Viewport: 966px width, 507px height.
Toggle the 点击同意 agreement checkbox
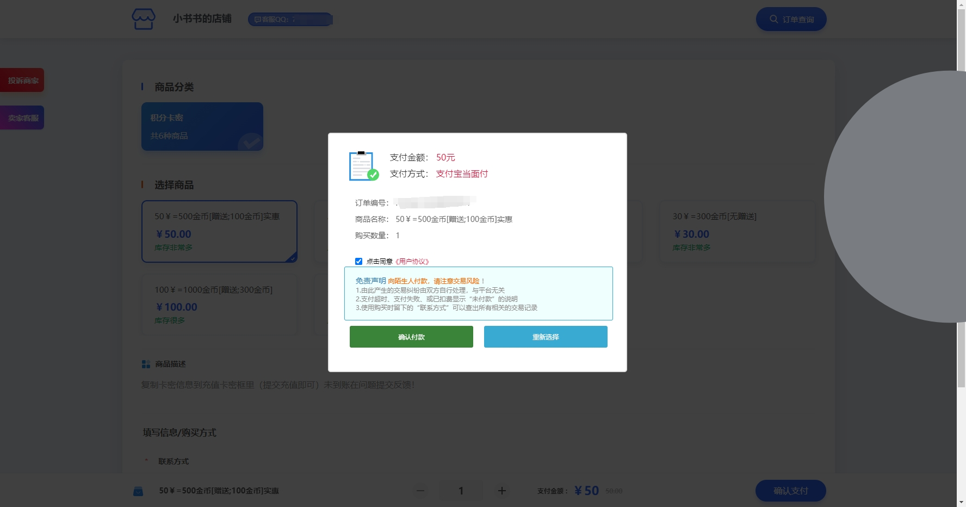click(x=358, y=261)
